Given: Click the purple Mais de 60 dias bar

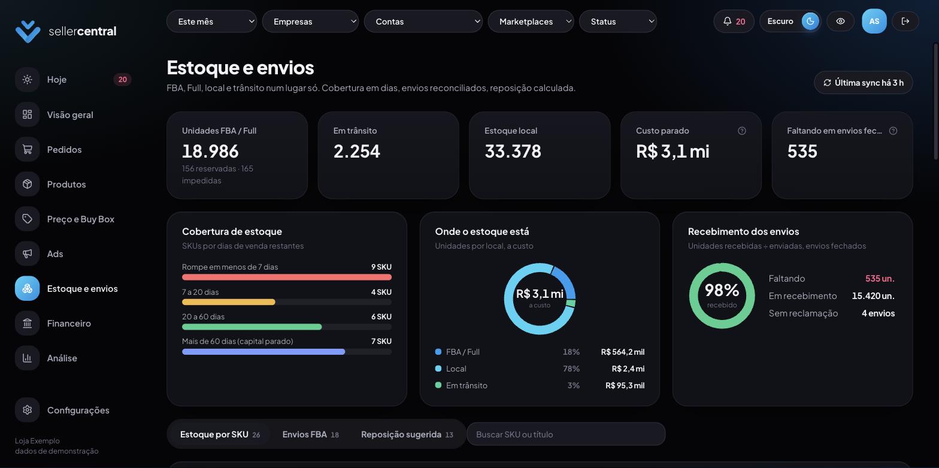Looking at the screenshot, I should [x=263, y=352].
